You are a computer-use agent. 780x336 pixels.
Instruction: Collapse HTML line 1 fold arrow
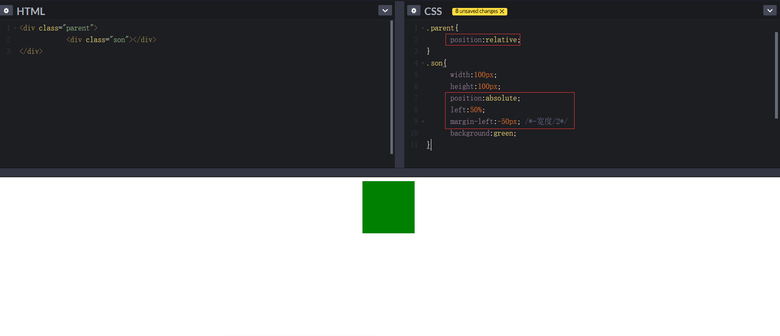(15, 28)
